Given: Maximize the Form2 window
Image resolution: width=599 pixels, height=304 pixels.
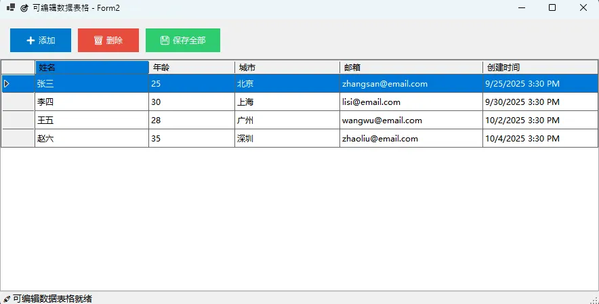Looking at the screenshot, I should click(552, 8).
